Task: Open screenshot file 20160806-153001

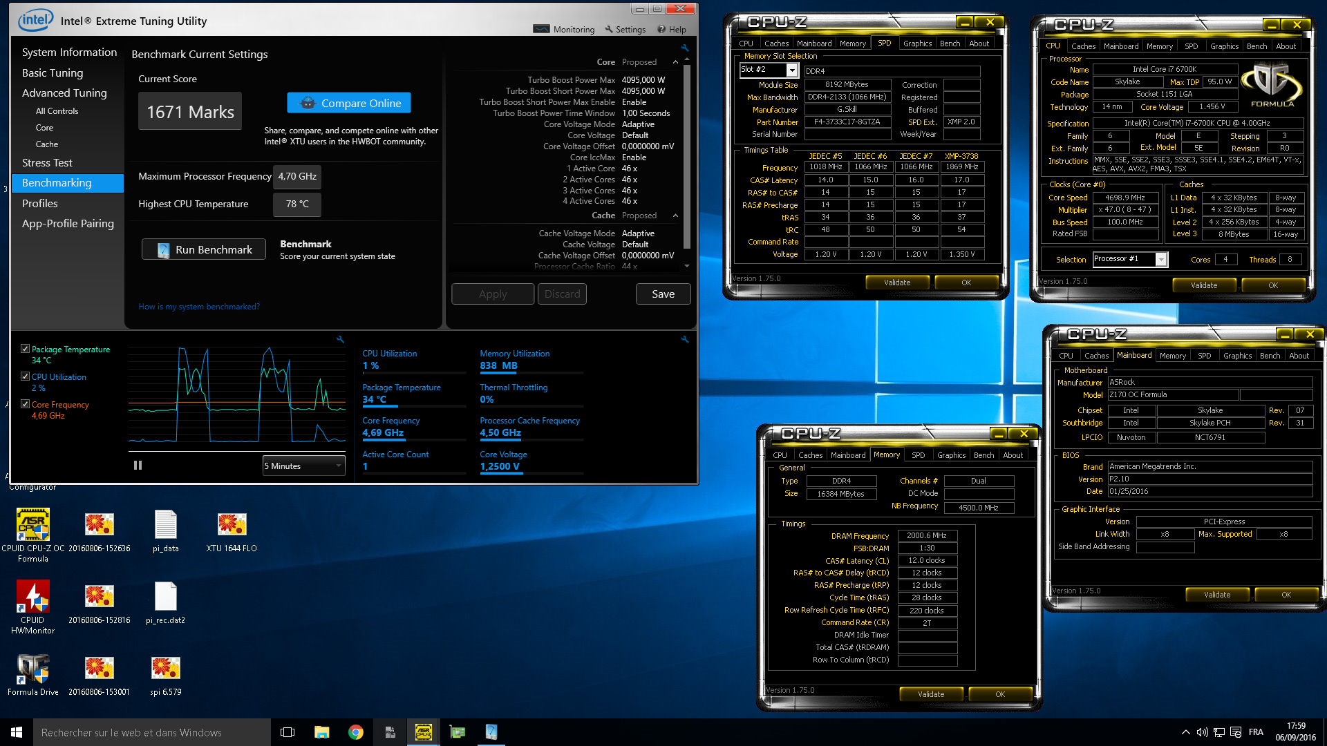Action: tap(99, 676)
